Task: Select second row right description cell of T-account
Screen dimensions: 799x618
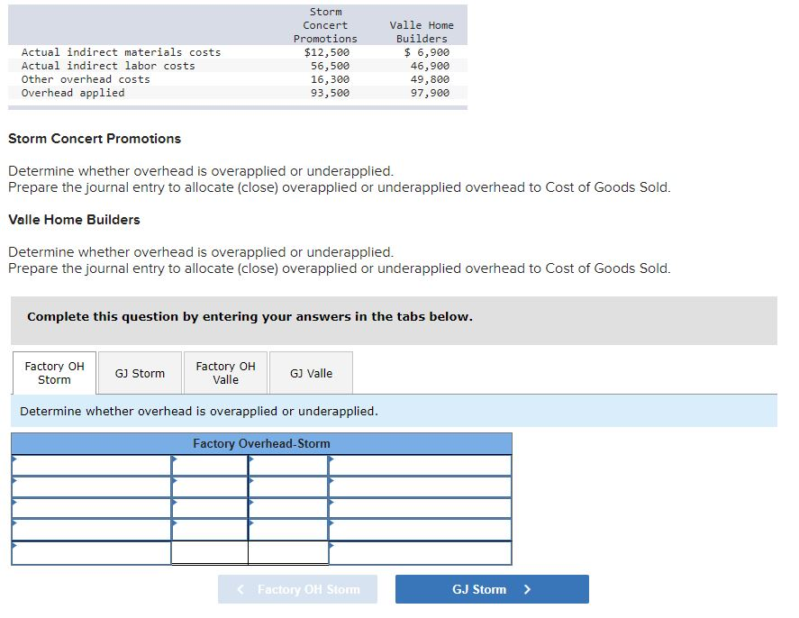Action: pyautogui.click(x=421, y=486)
